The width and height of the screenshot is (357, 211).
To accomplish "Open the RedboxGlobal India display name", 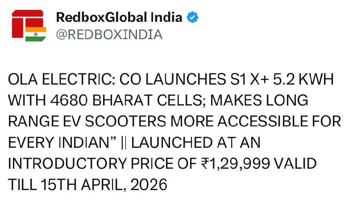I will [x=119, y=17].
